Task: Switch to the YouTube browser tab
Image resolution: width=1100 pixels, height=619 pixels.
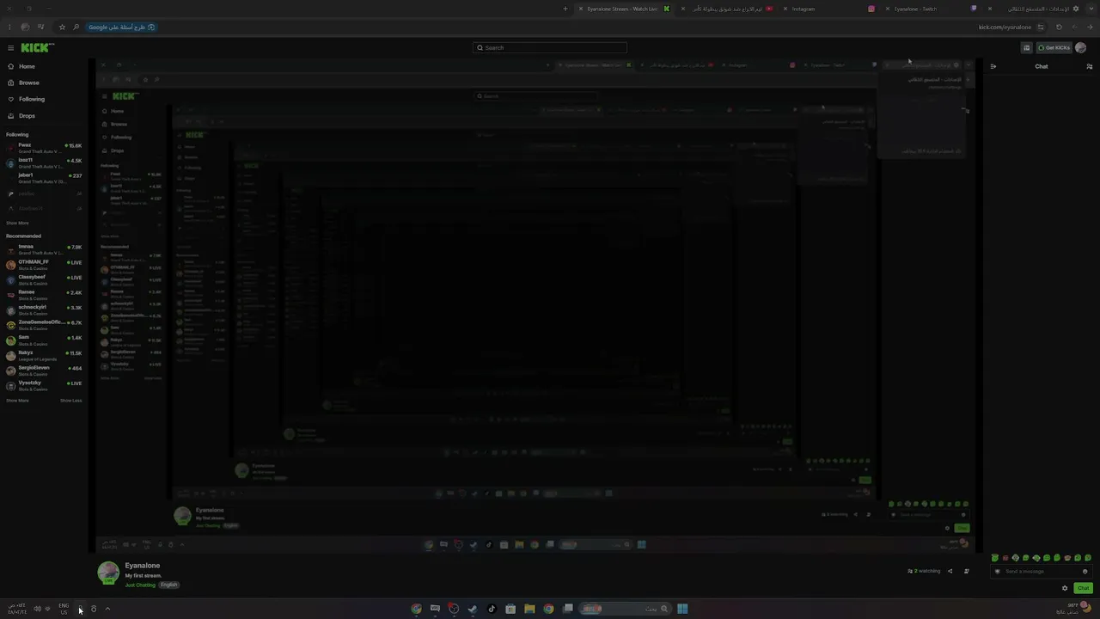Action: coord(727,9)
